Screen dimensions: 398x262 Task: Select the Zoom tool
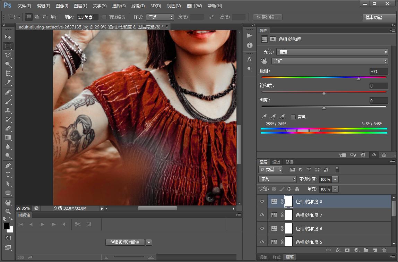(x=8, y=211)
